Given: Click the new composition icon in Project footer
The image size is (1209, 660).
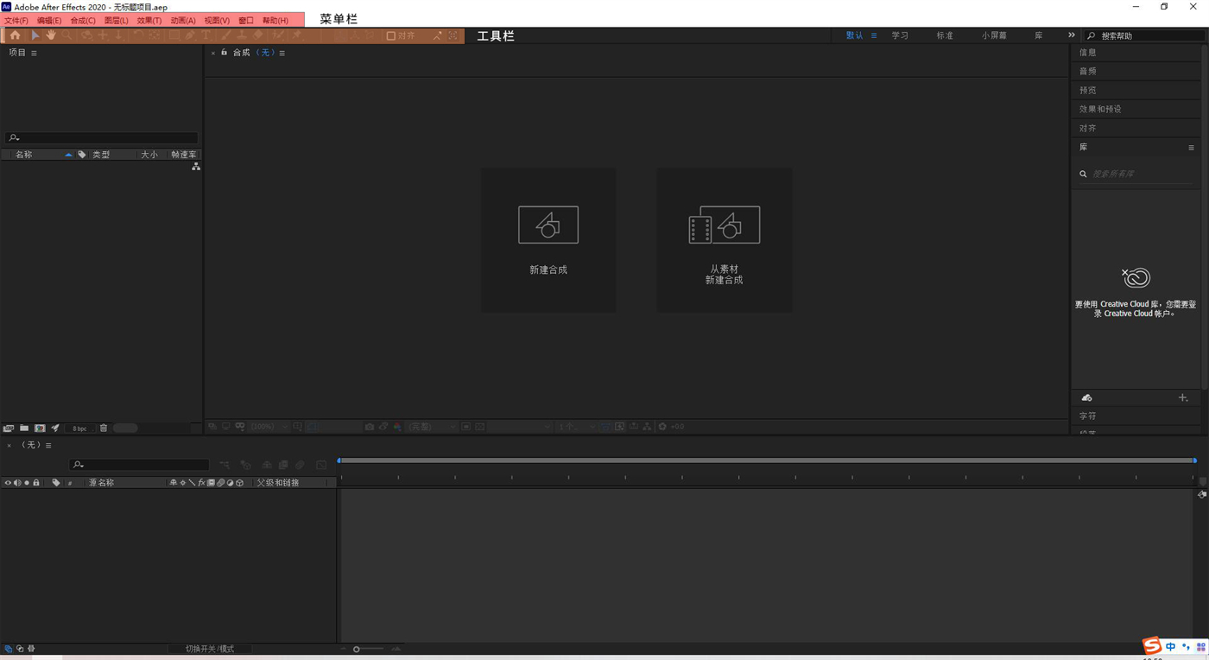Looking at the screenshot, I should pos(40,428).
